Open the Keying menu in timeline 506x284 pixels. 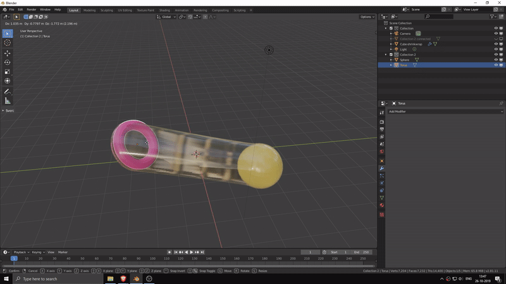click(38, 252)
